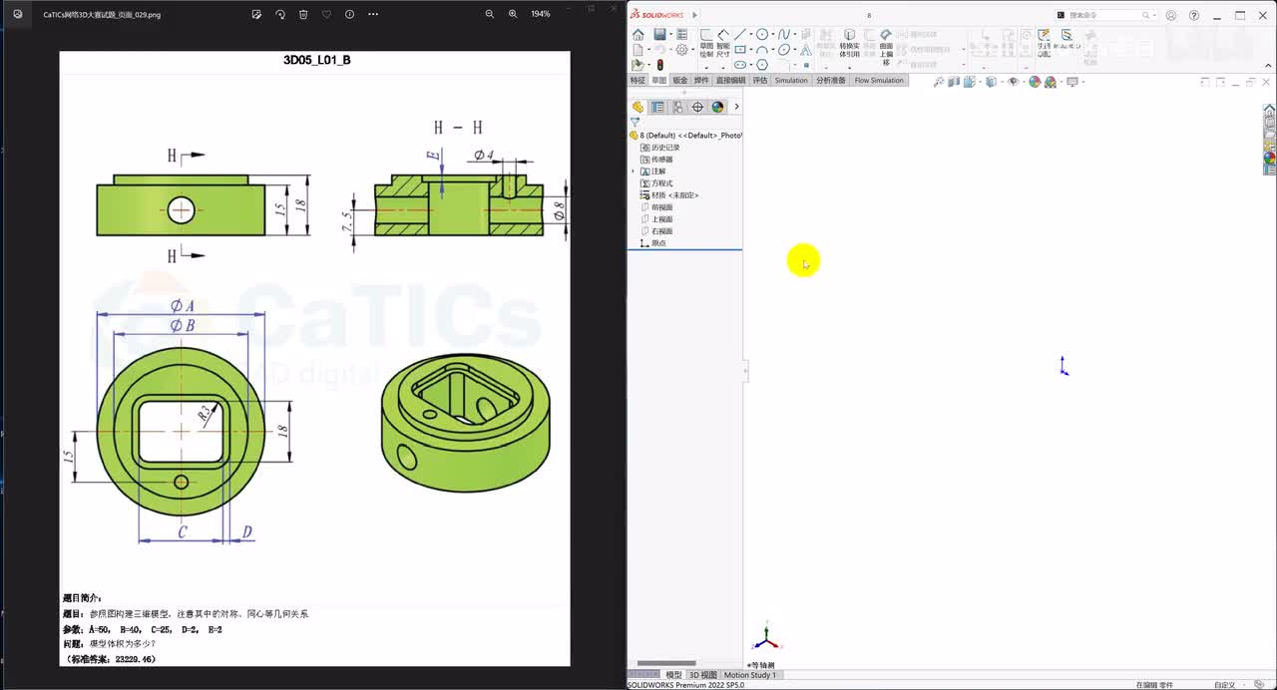Zoom in in the photo viewer

(x=513, y=14)
